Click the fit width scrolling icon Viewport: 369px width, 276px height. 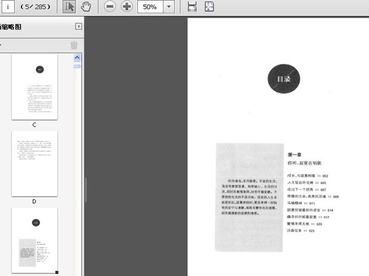192,7
